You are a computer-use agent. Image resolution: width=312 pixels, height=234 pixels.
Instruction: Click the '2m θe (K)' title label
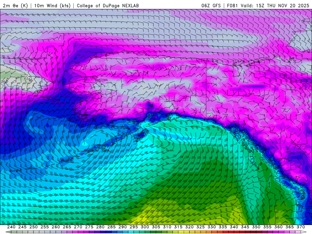tap(15, 5)
